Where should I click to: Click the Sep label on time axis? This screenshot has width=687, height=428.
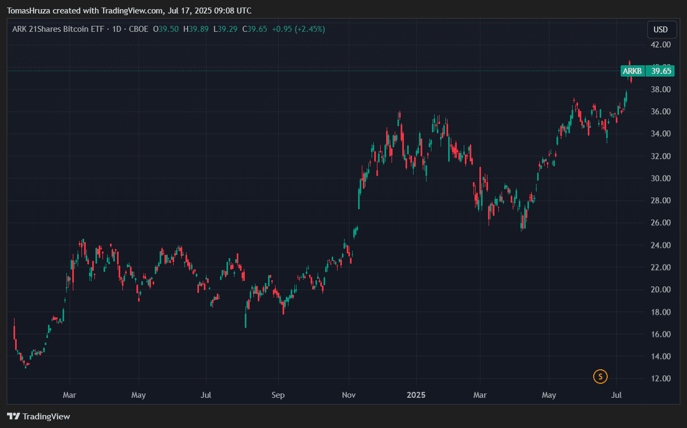(x=278, y=395)
